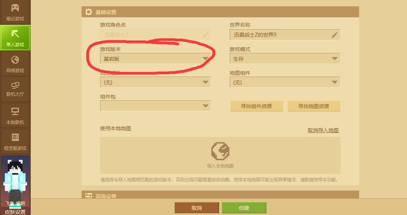The image size is (407, 215).
Task: Click the 基础设置 gear icon
Action: pyautogui.click(x=88, y=12)
